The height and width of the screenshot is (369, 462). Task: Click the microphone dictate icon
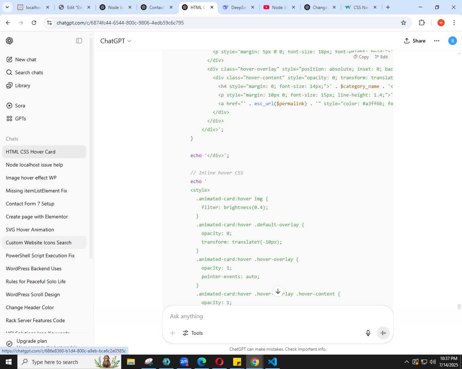[368, 333]
